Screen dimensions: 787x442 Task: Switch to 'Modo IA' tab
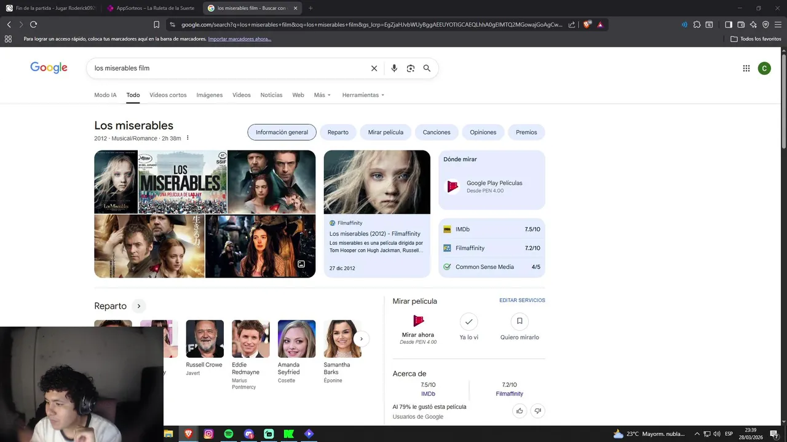tap(105, 95)
